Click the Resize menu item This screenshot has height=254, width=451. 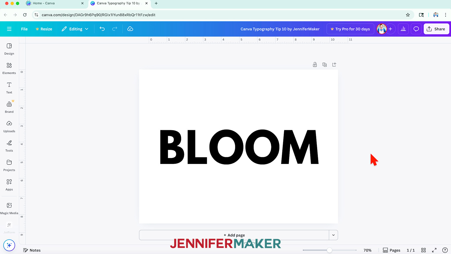[x=44, y=29]
